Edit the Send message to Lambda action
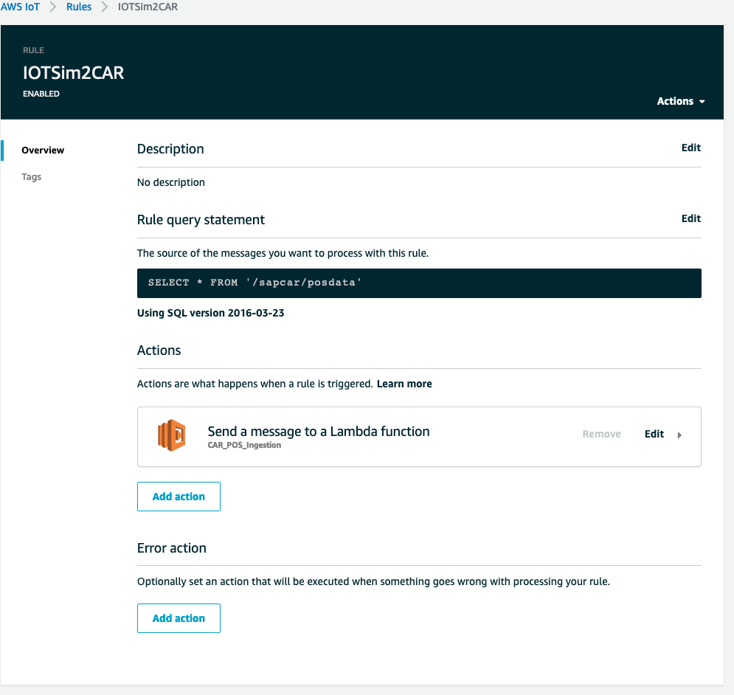The height and width of the screenshot is (695, 734). click(x=654, y=434)
